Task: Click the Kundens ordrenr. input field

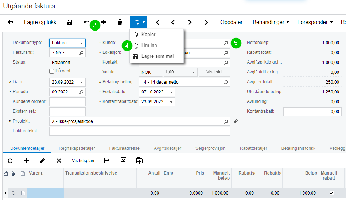Action: pos(67,102)
